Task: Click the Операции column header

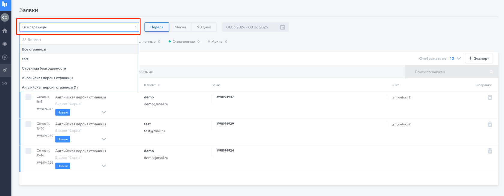Action: coord(484,85)
